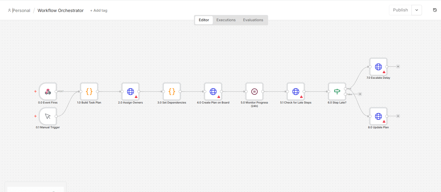Click the trigger bolt beside 0.0 Event Fires
This screenshot has height=192, width=441.
35,92
